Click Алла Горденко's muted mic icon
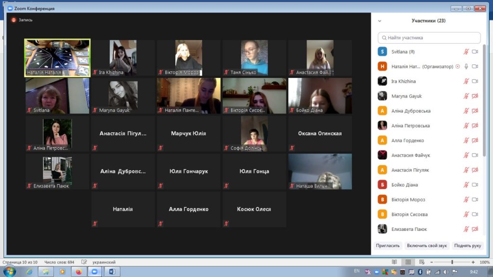This screenshot has height=277, width=493. click(466, 140)
